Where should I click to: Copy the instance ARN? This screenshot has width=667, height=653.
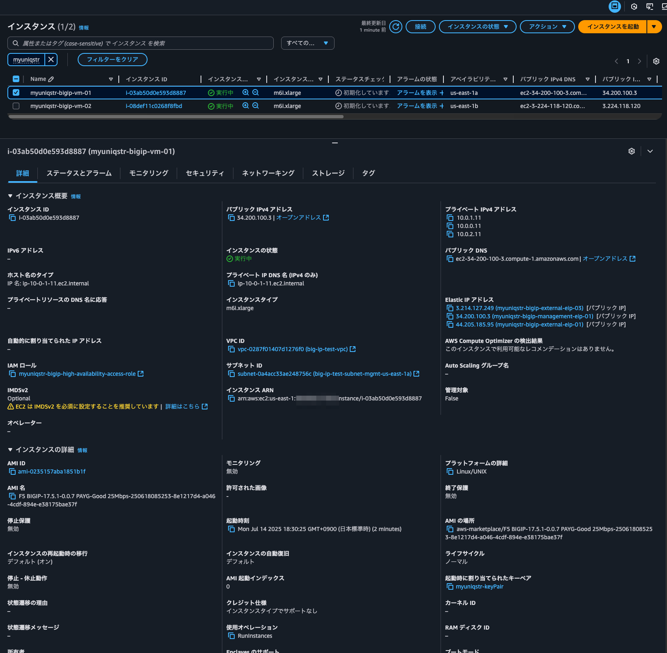click(231, 398)
